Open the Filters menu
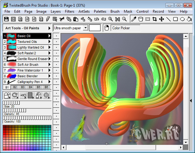The height and width of the screenshot is (153, 195). (x=70, y=11)
